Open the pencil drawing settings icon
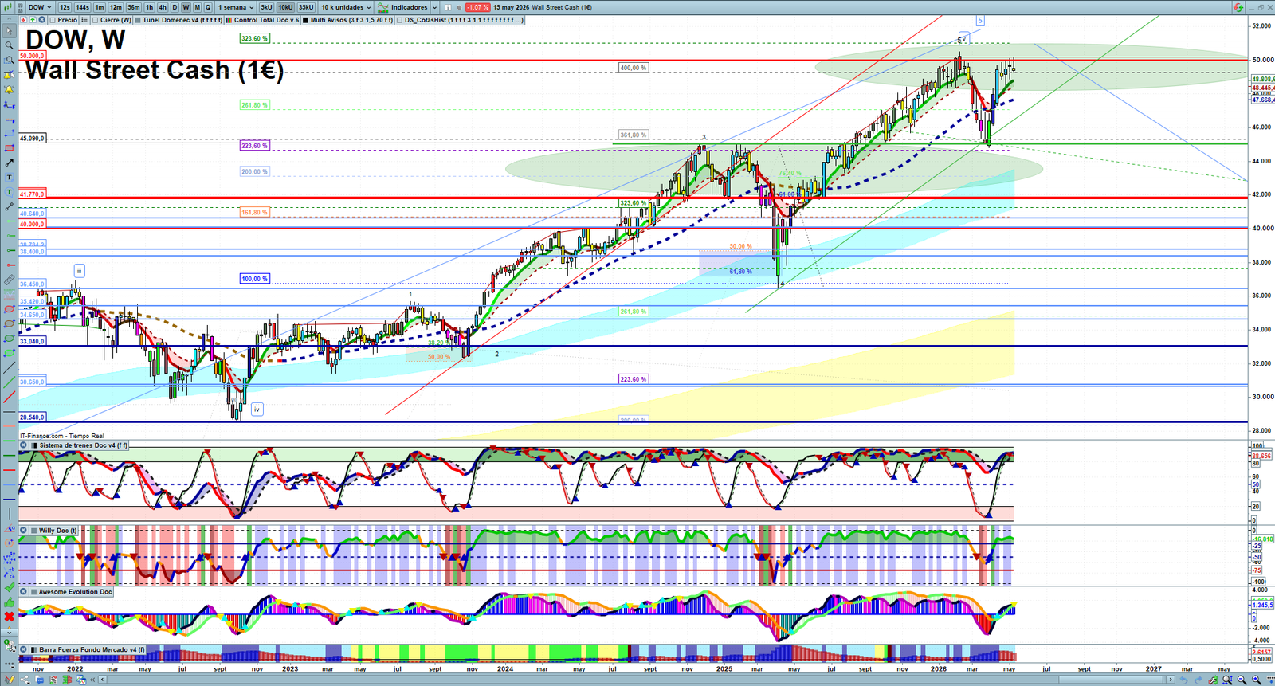This screenshot has height=686, width=1275. (x=9, y=680)
